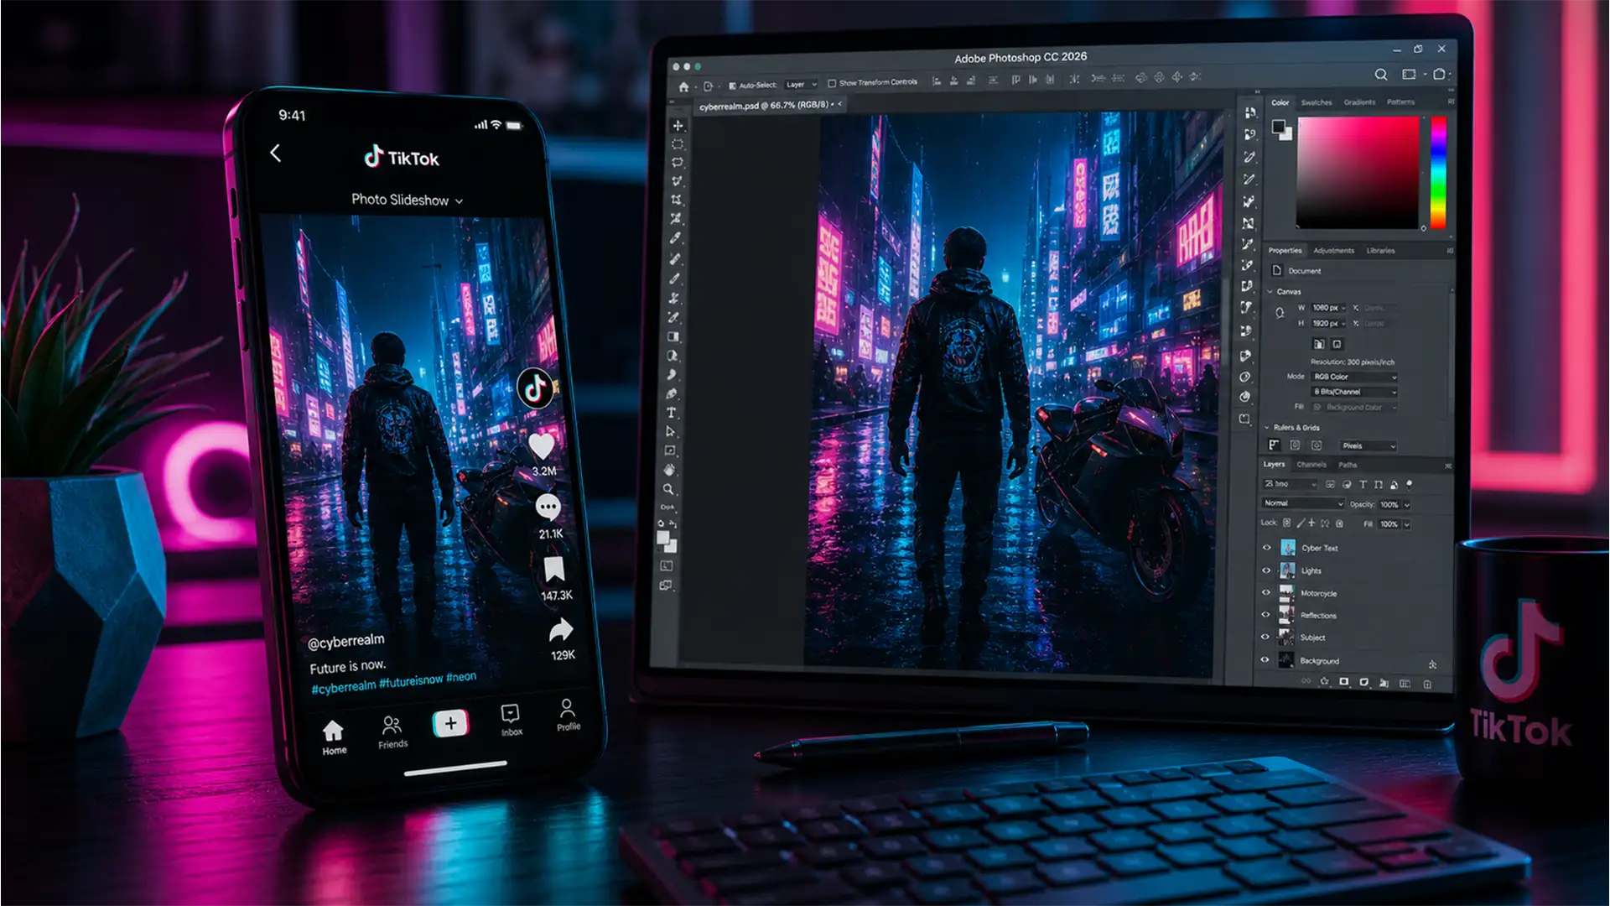The width and height of the screenshot is (1610, 906).
Task: Tap the TikTok create plus button
Action: 450,723
